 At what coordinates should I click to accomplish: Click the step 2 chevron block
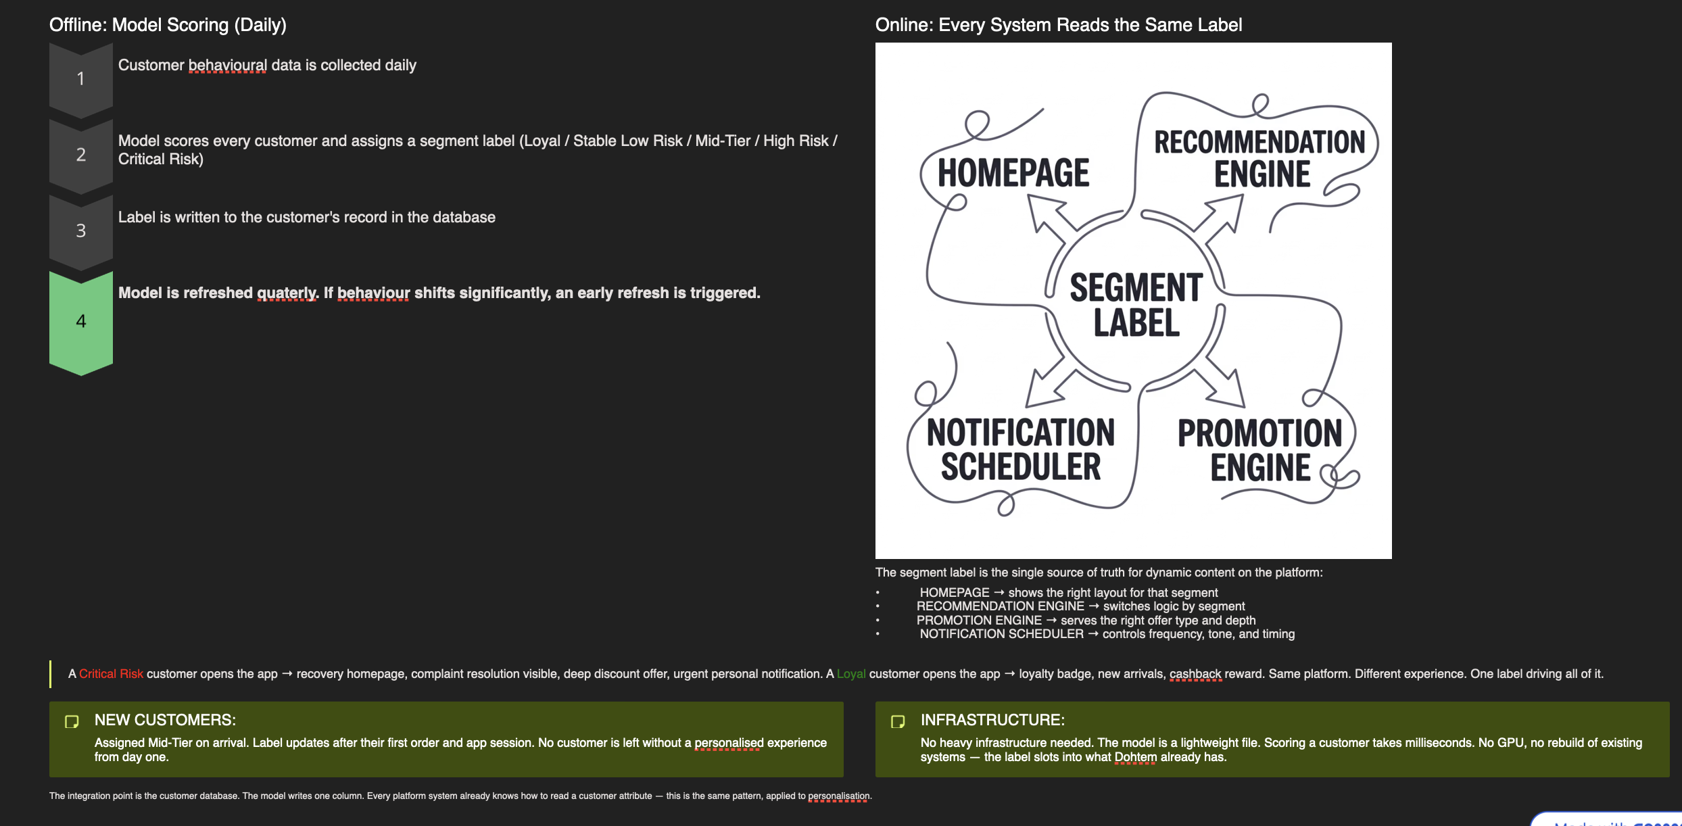coord(80,155)
